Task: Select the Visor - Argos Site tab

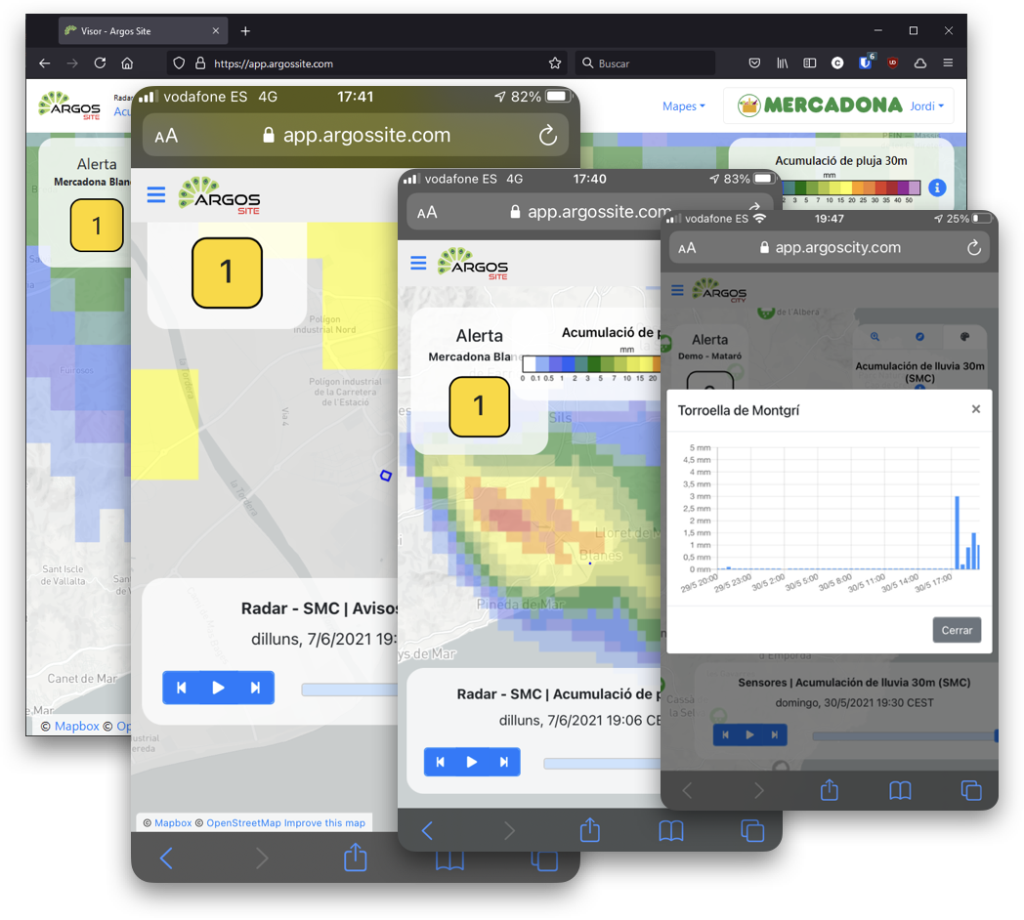Action: [x=143, y=30]
